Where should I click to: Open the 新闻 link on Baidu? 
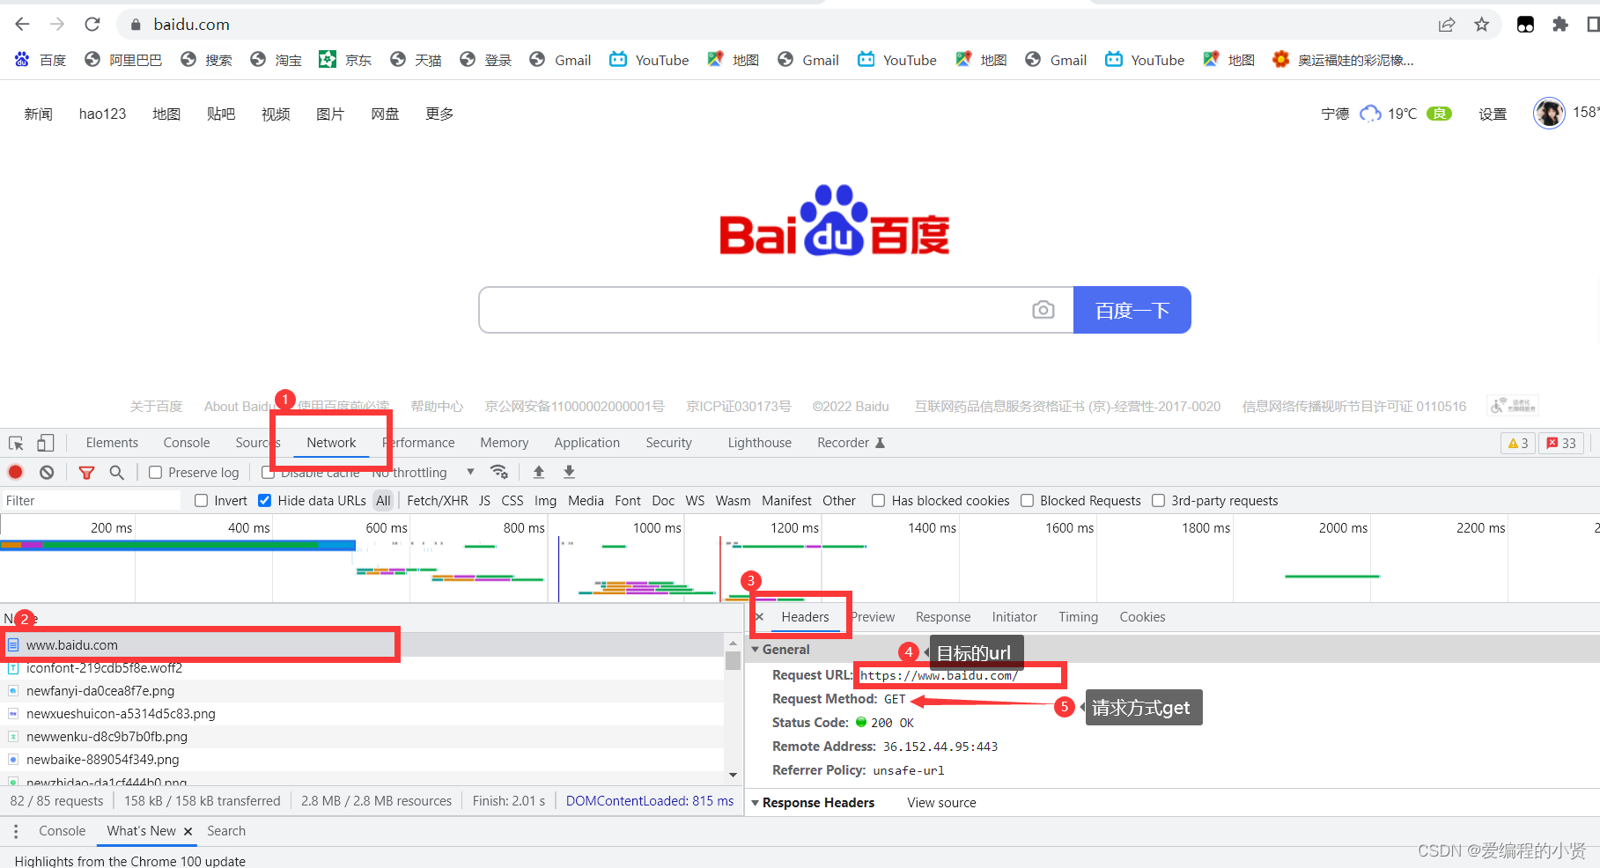click(x=39, y=114)
